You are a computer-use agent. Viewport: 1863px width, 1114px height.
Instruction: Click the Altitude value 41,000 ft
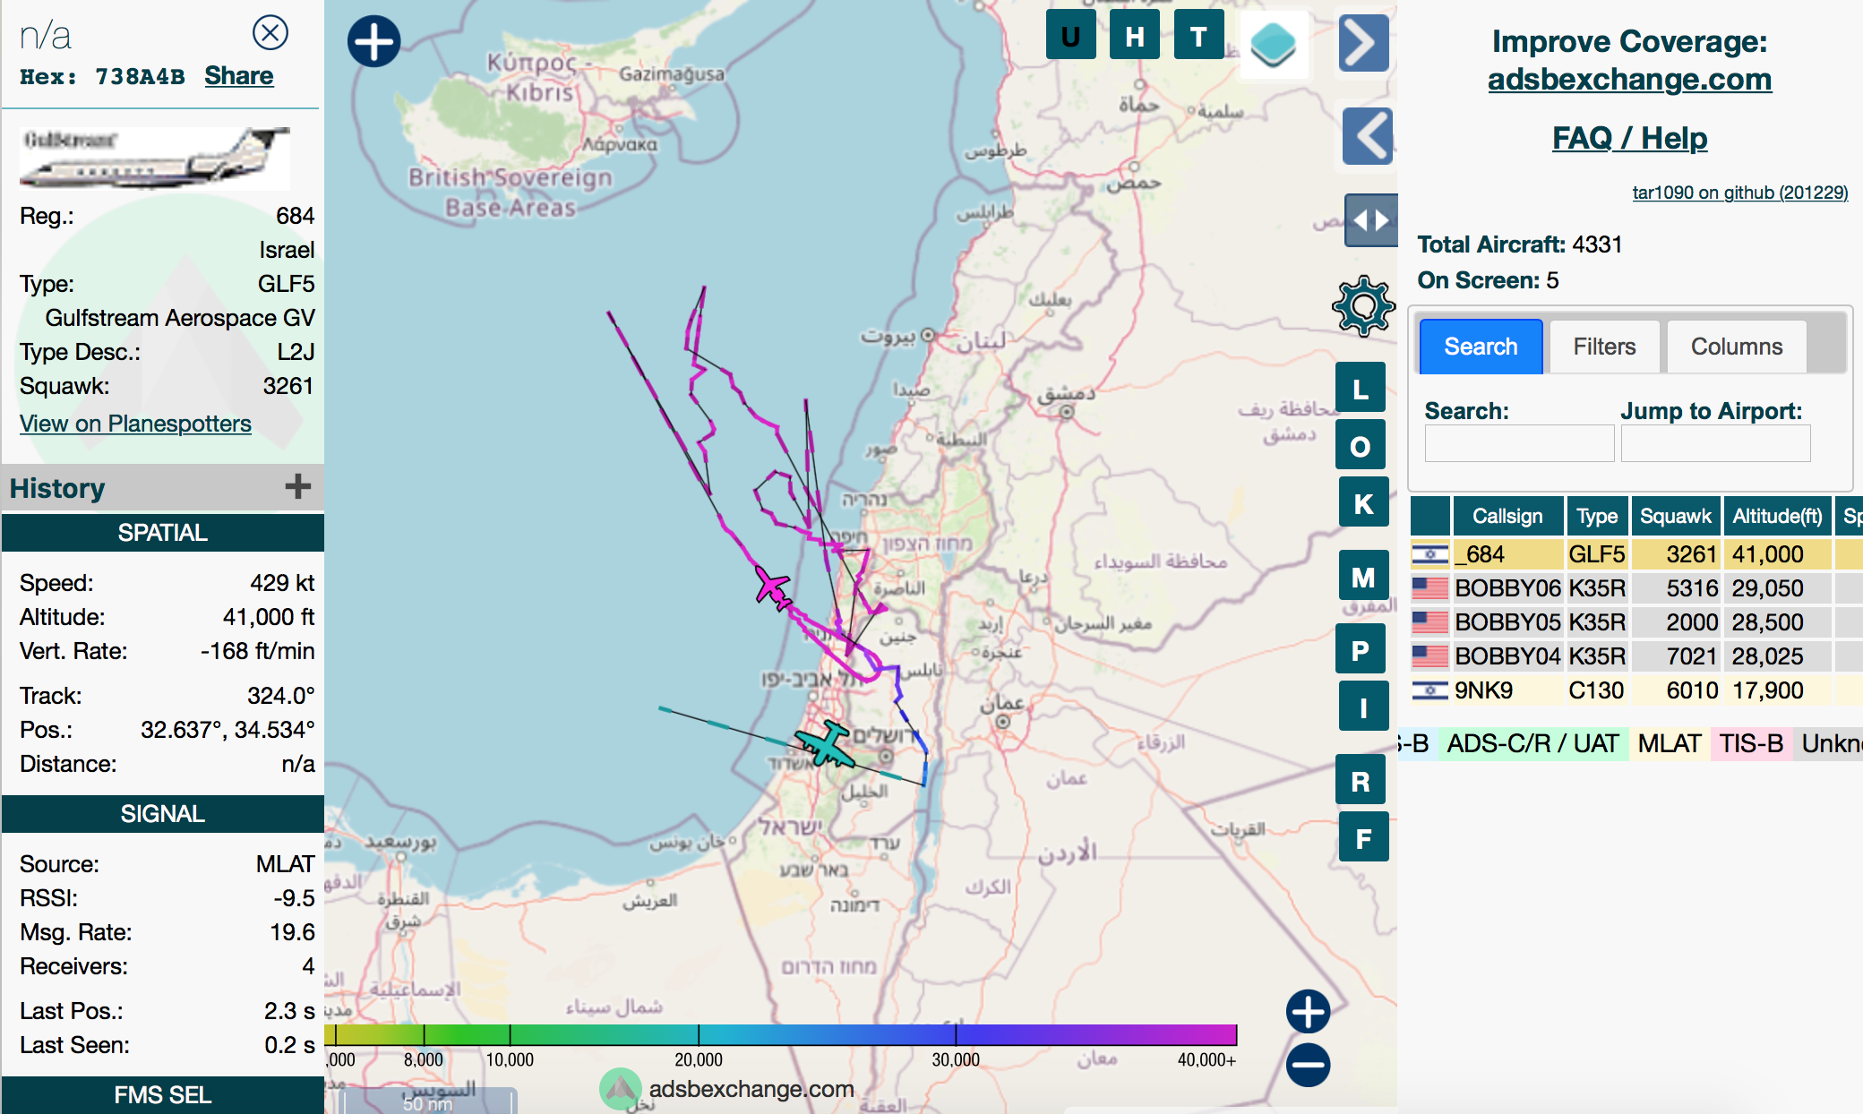click(x=269, y=617)
